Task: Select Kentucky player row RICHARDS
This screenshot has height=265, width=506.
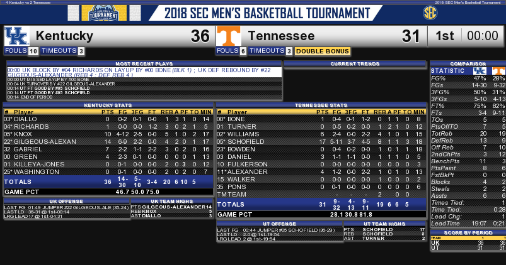Action: pyautogui.click(x=108, y=127)
